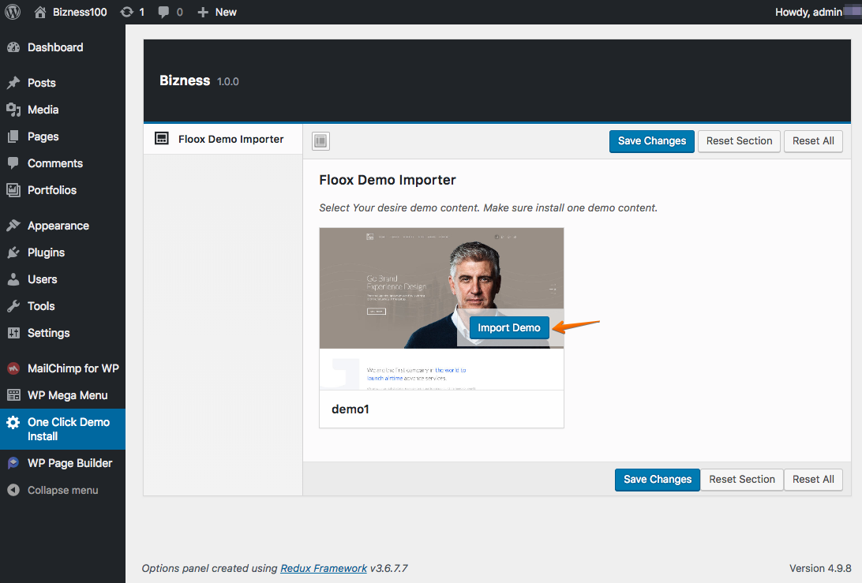Click the WordPress logo in admin bar
The width and height of the screenshot is (862, 583).
(x=13, y=12)
